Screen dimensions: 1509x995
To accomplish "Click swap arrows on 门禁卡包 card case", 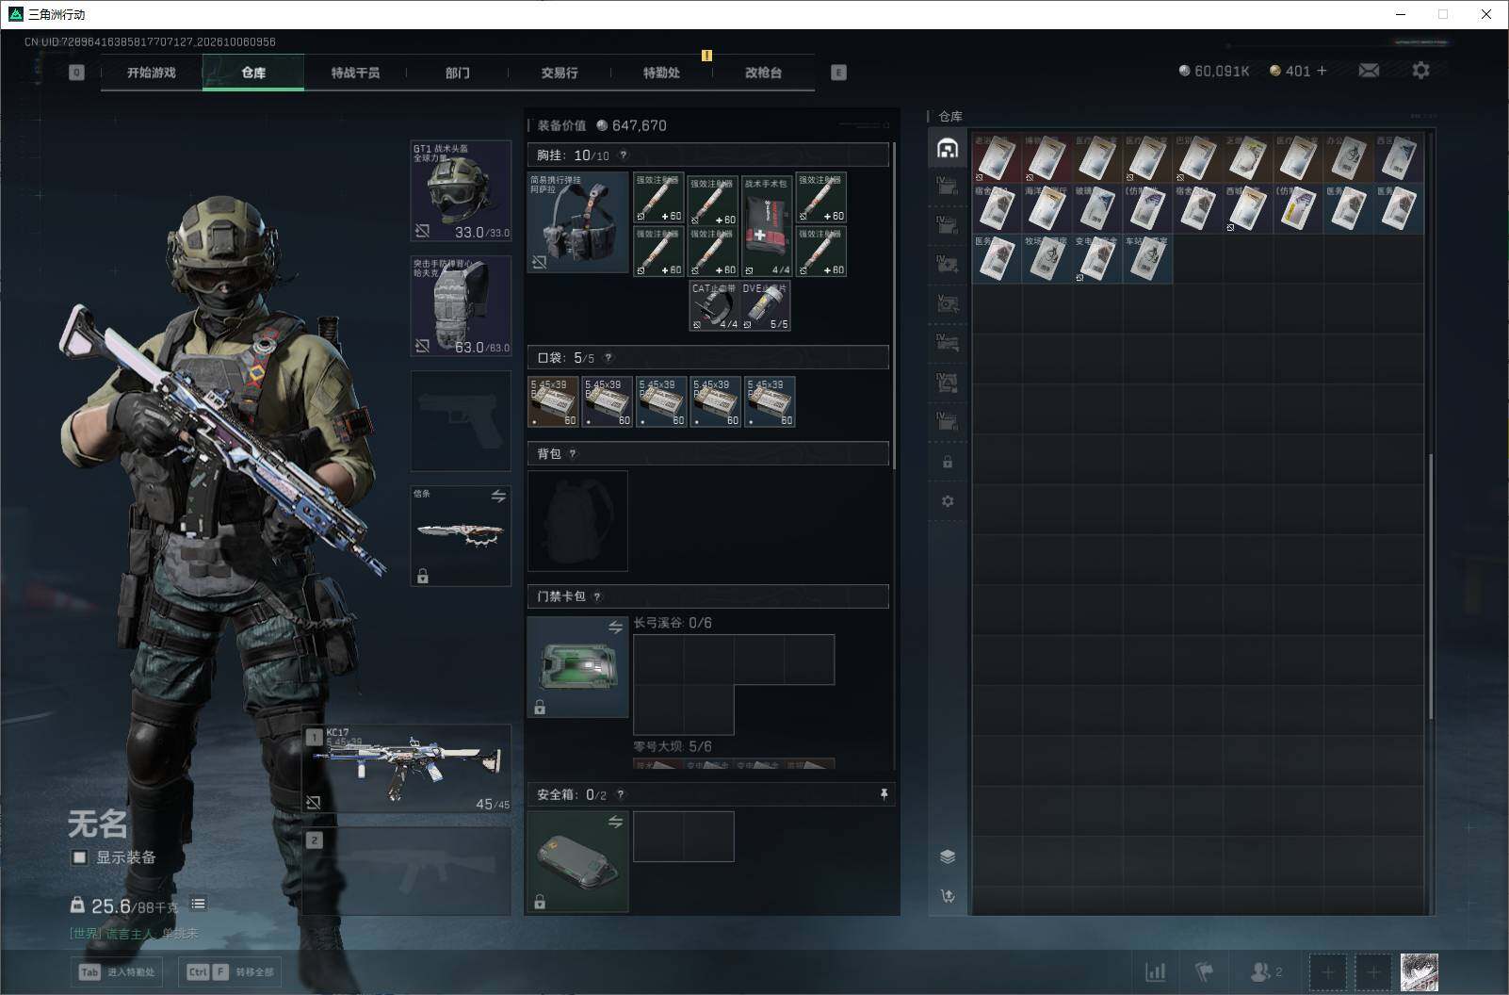I will pyautogui.click(x=615, y=627).
